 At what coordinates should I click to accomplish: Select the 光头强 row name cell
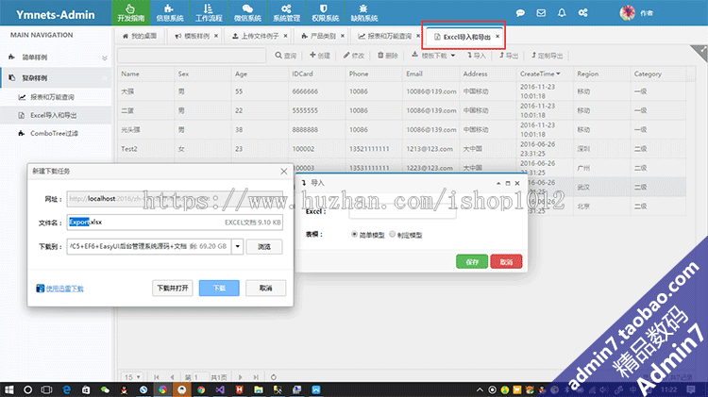pos(145,129)
